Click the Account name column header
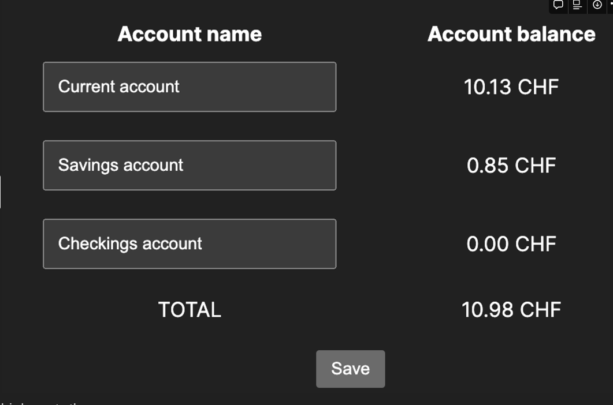The width and height of the screenshot is (613, 405). click(x=190, y=34)
